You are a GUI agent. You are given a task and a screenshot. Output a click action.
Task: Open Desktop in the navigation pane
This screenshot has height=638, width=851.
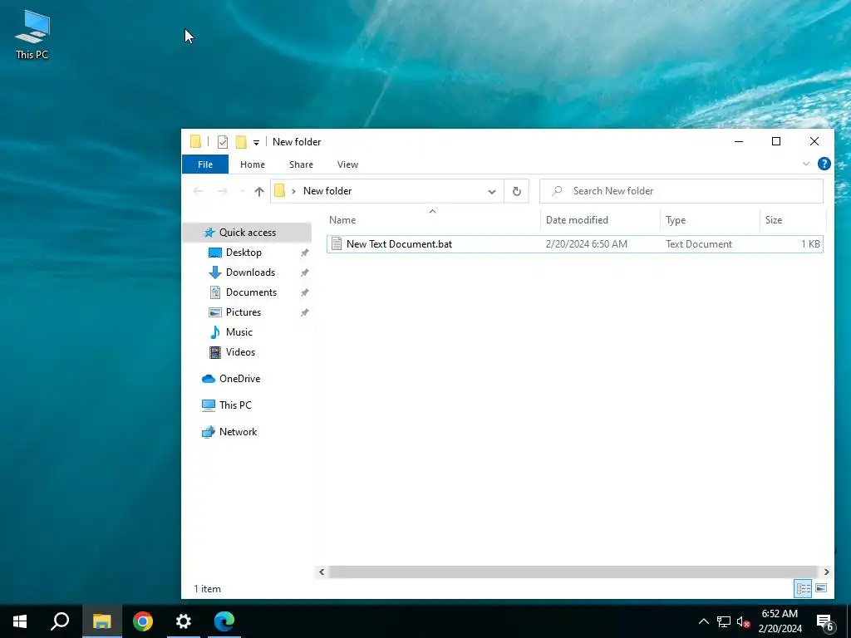(x=243, y=253)
